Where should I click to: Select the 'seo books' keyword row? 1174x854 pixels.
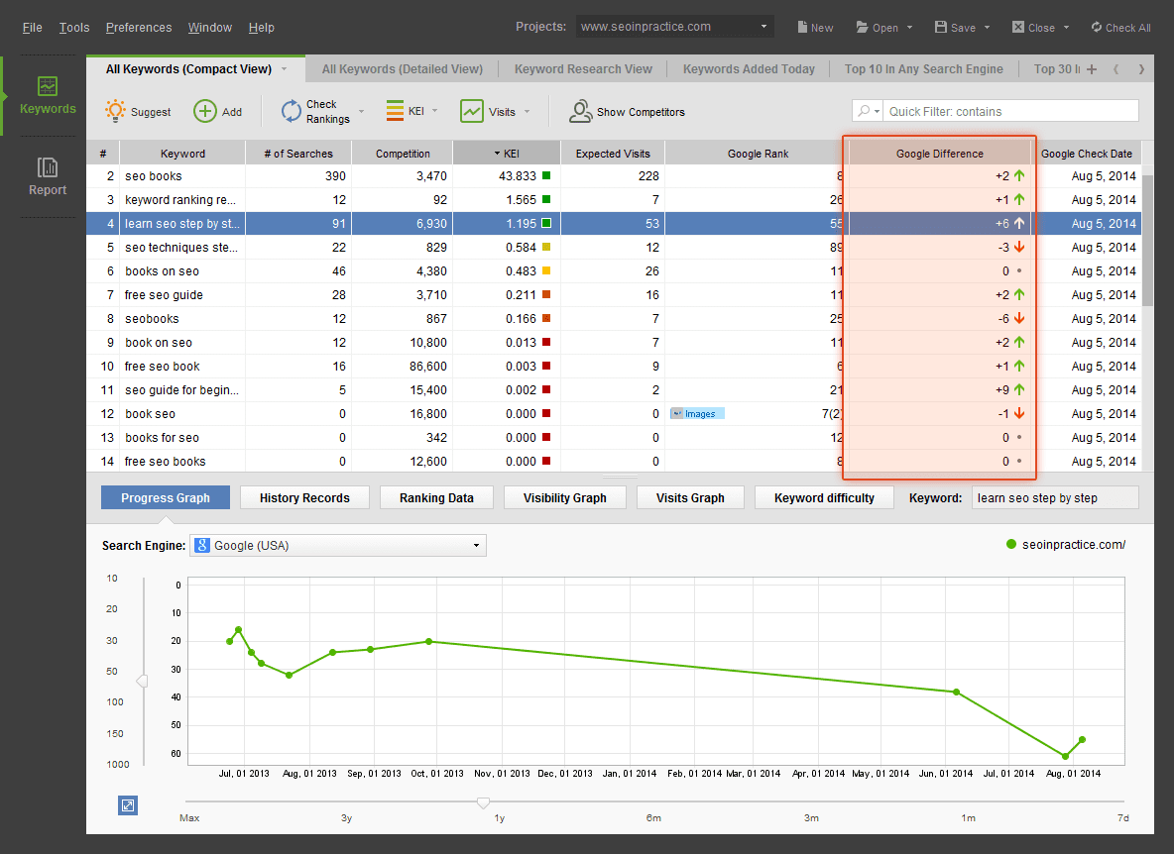153,176
